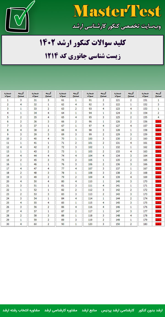This screenshot has width=165, height=317.
Task: Open the 'ارشد بدون کنکور' footer link
Action: (x=151, y=310)
